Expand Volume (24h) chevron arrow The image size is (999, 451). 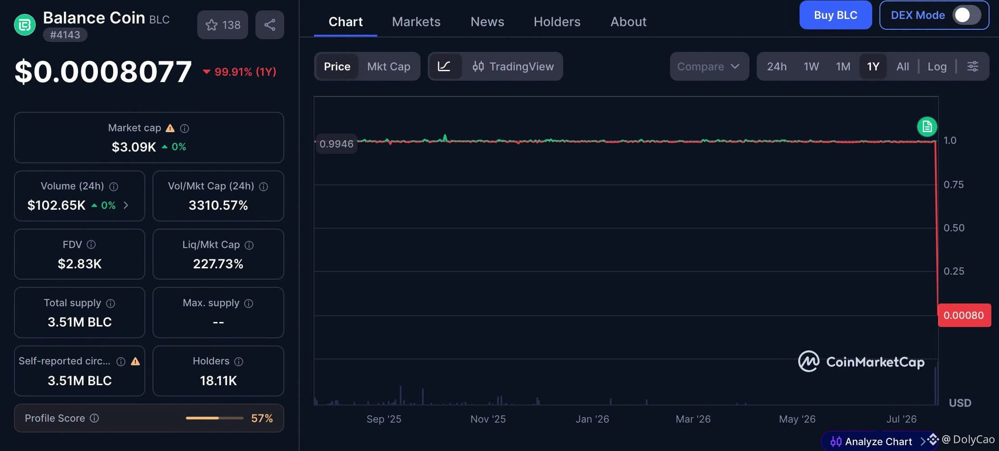[126, 205]
